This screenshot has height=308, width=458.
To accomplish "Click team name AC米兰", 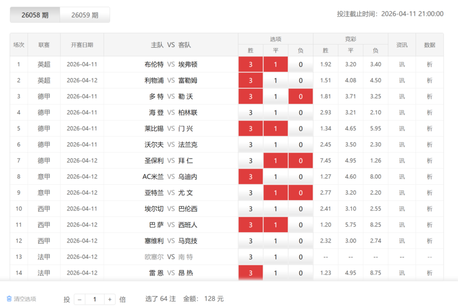I will click(x=153, y=177).
